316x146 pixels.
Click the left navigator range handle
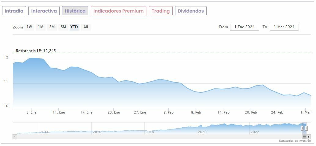(302, 128)
